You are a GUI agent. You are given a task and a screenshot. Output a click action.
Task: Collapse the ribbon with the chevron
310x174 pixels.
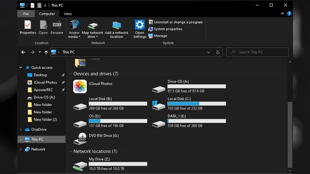coord(282,14)
